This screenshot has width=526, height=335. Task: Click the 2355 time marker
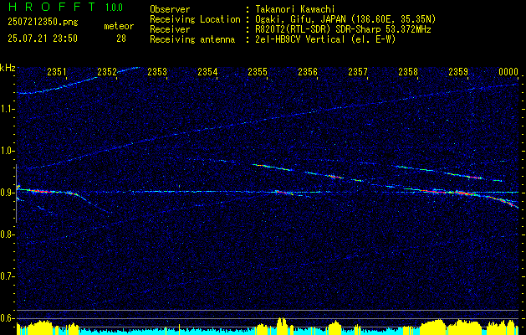[x=258, y=71]
